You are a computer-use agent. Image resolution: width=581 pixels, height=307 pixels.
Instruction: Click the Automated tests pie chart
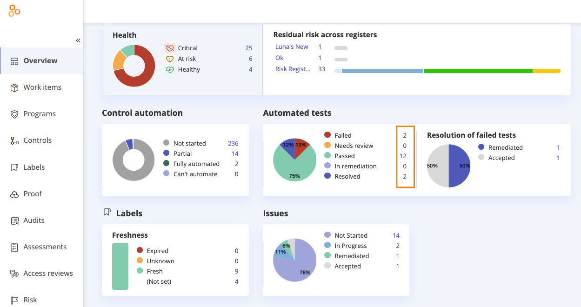[x=294, y=160]
